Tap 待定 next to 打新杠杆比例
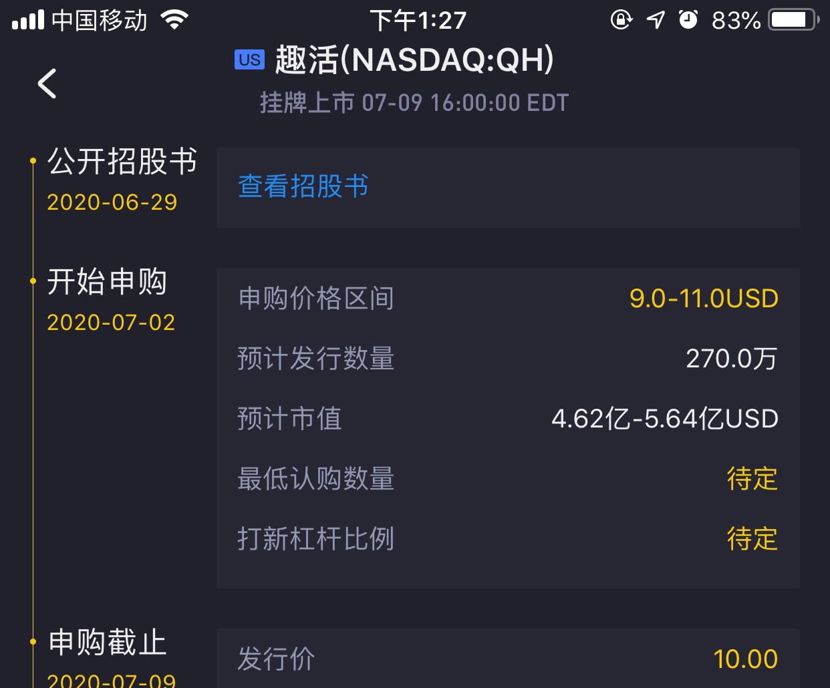Viewport: 830px width, 688px height. coord(752,539)
